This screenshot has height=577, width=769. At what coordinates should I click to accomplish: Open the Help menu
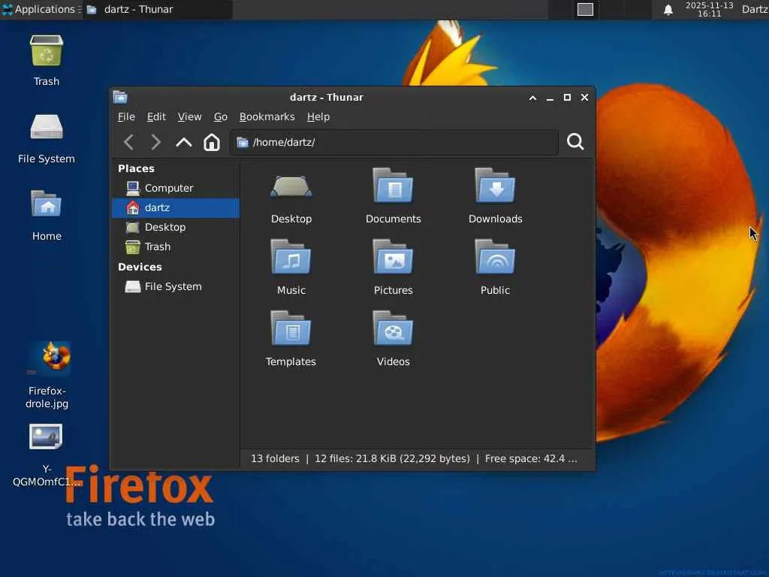[x=318, y=116]
